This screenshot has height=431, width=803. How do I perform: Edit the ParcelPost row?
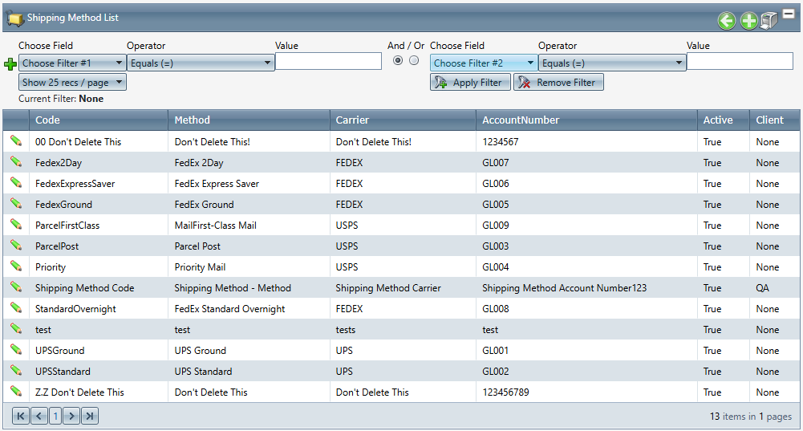click(16, 246)
